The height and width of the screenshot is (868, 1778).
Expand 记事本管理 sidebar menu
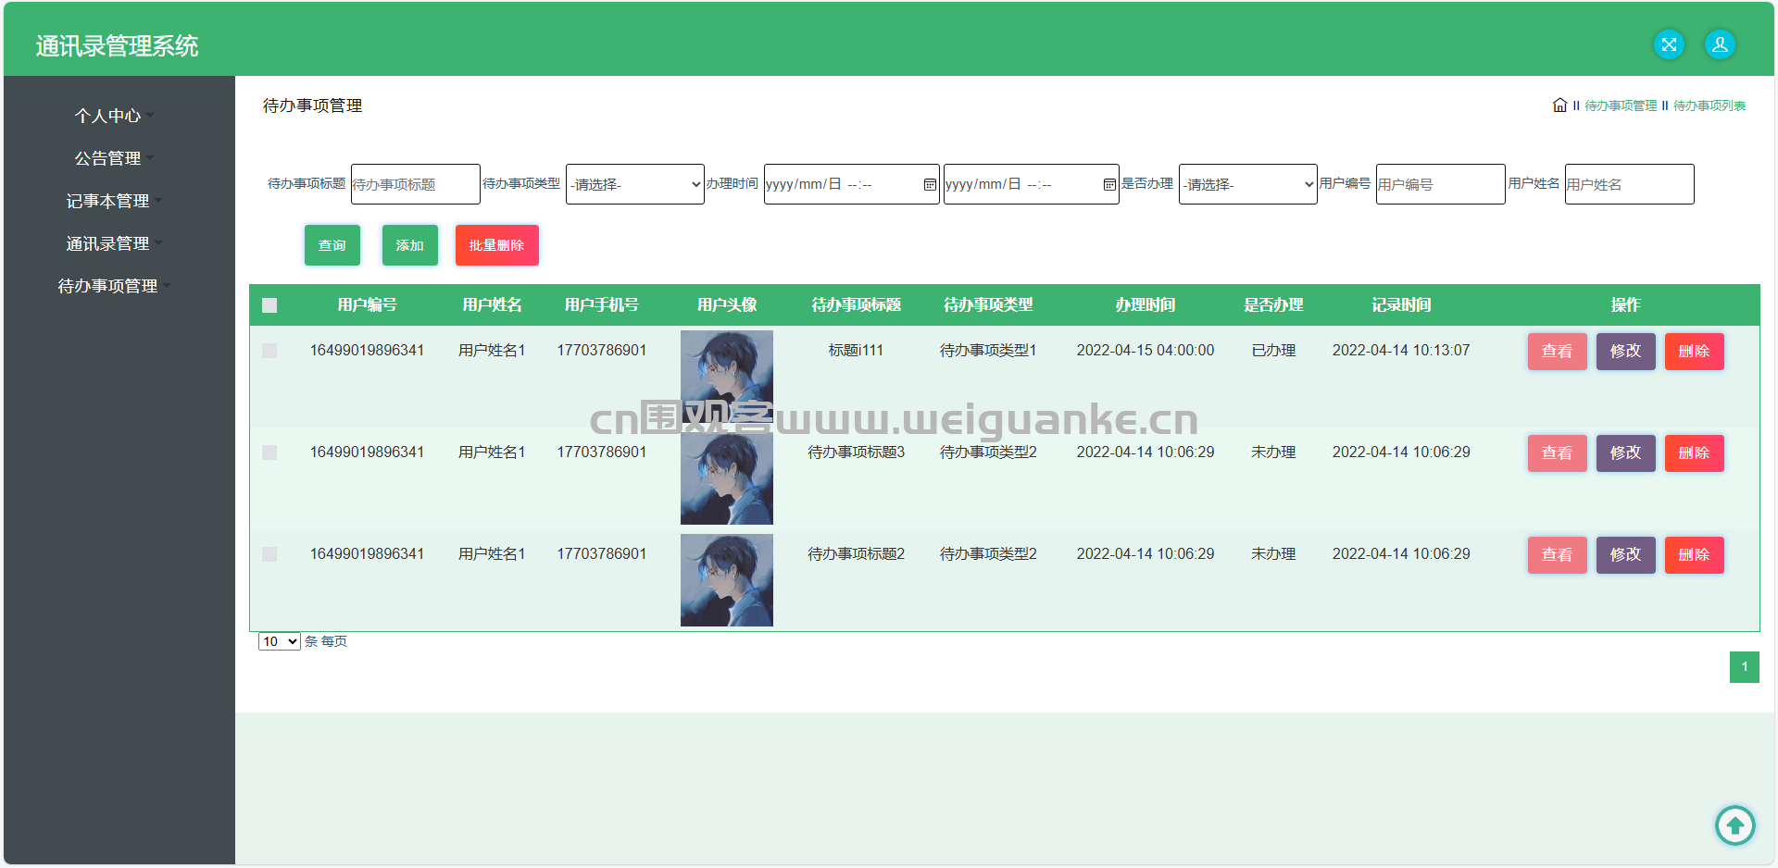[115, 201]
